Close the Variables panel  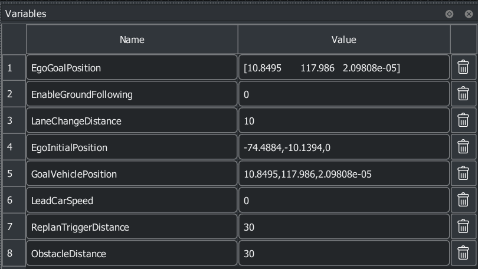click(469, 14)
